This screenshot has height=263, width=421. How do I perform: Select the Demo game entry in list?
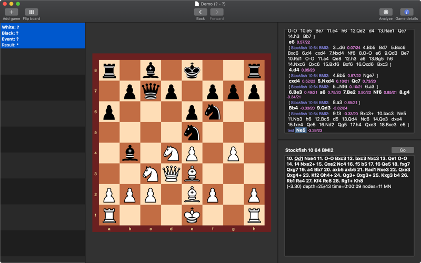42,36
